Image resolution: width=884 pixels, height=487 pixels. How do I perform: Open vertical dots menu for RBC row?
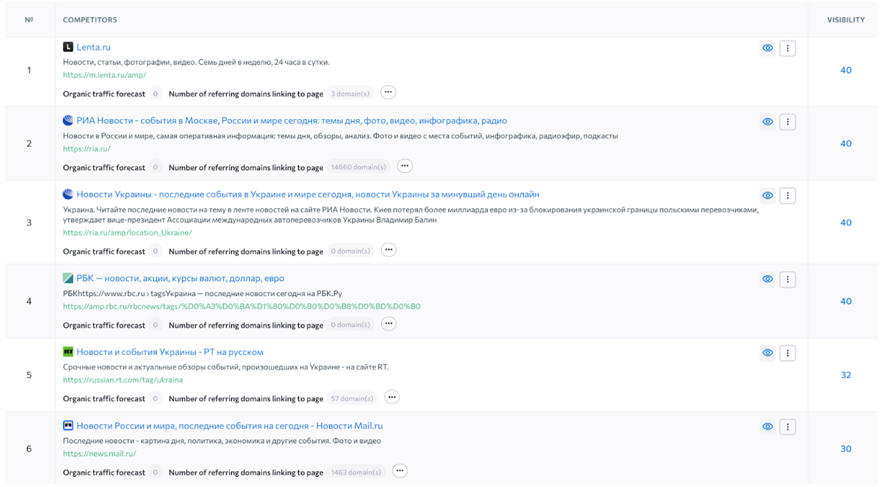click(787, 279)
